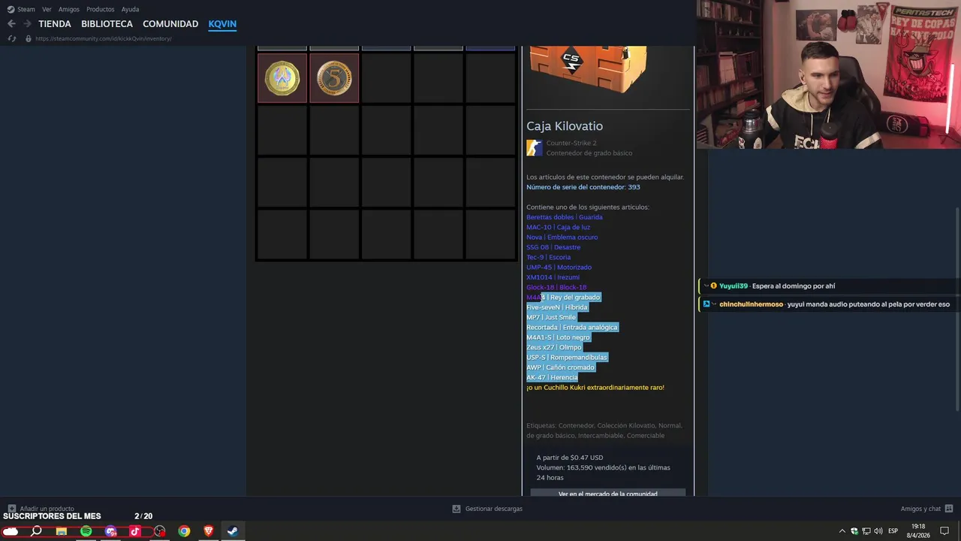961x541 pixels.
Task: Open MAC-10 | Caja de luz link
Action: coord(558,227)
